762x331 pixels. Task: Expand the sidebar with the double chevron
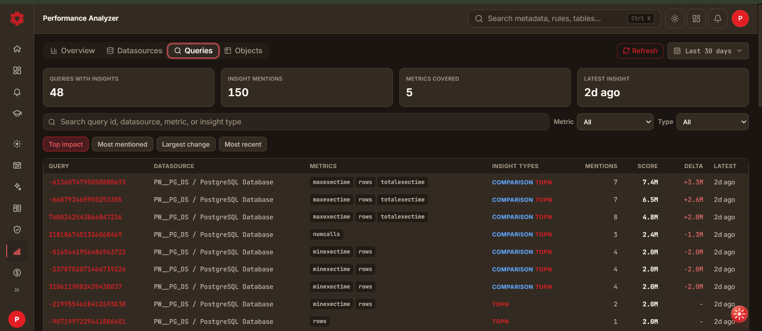coord(17,290)
